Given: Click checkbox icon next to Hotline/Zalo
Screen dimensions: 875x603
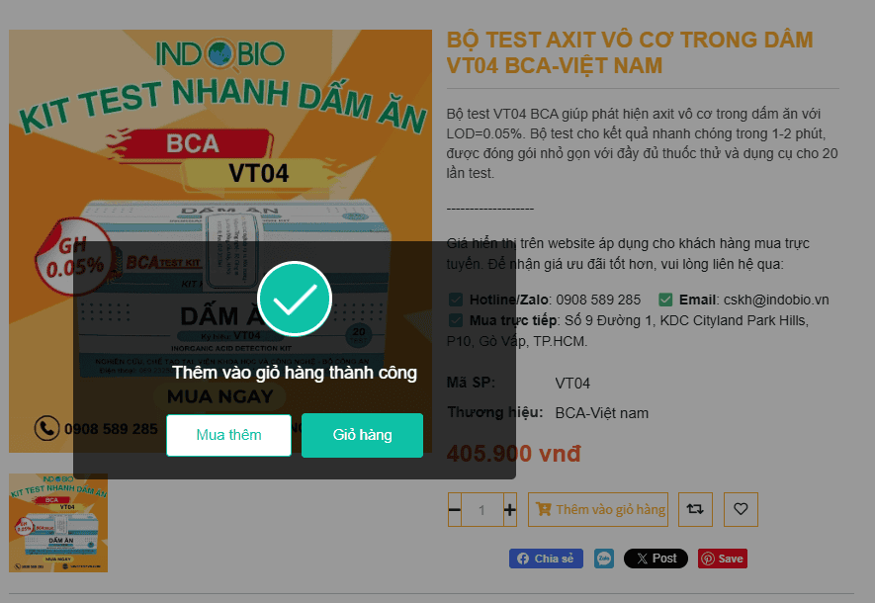Looking at the screenshot, I should click(456, 301).
